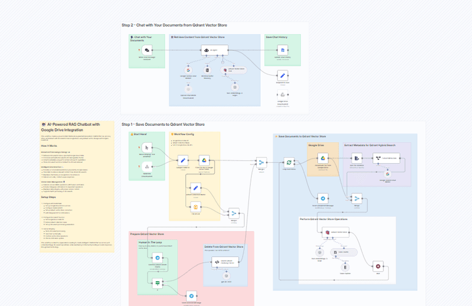
Task: Click the Token Splitter node
Action: click(x=344, y=266)
